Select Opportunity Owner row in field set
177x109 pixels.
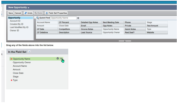point(36,62)
